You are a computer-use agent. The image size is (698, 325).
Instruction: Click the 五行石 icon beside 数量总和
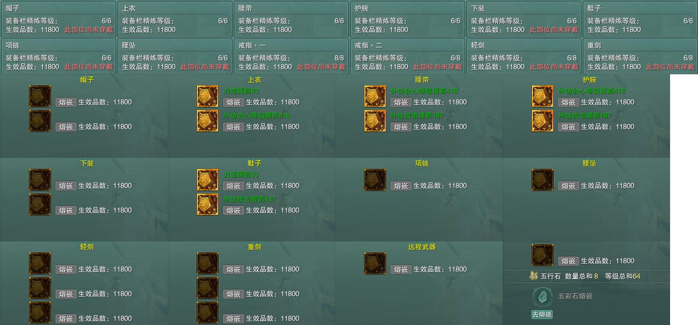point(534,276)
